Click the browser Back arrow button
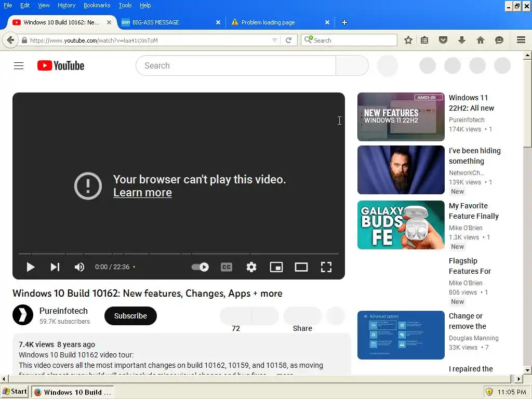Screen dimensions: 532x399 10,40
